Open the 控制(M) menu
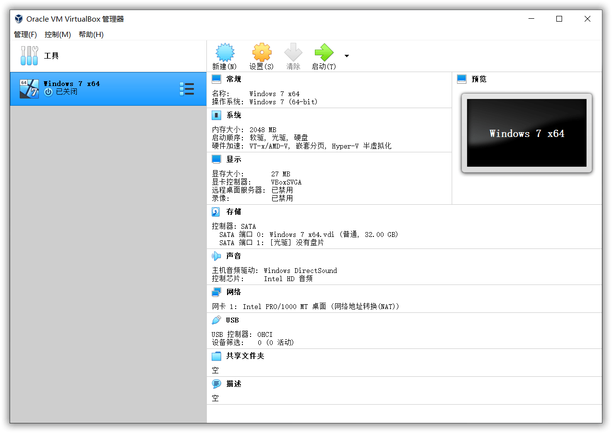 pos(57,34)
